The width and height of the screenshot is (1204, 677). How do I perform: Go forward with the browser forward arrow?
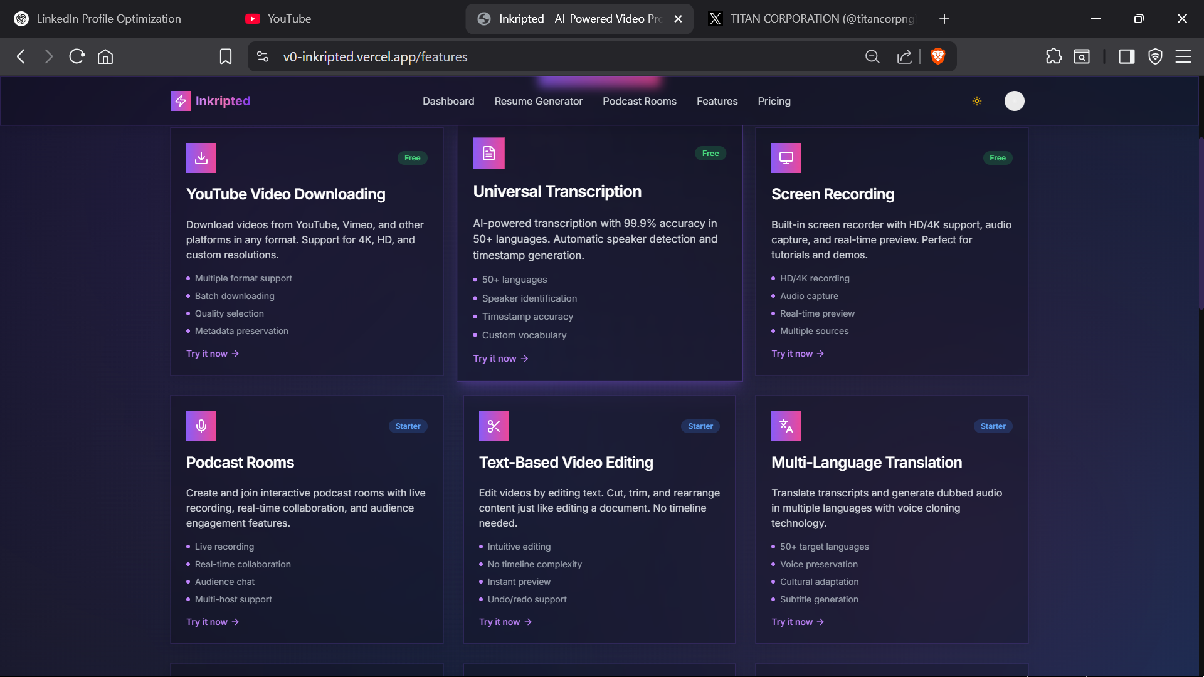click(x=49, y=56)
